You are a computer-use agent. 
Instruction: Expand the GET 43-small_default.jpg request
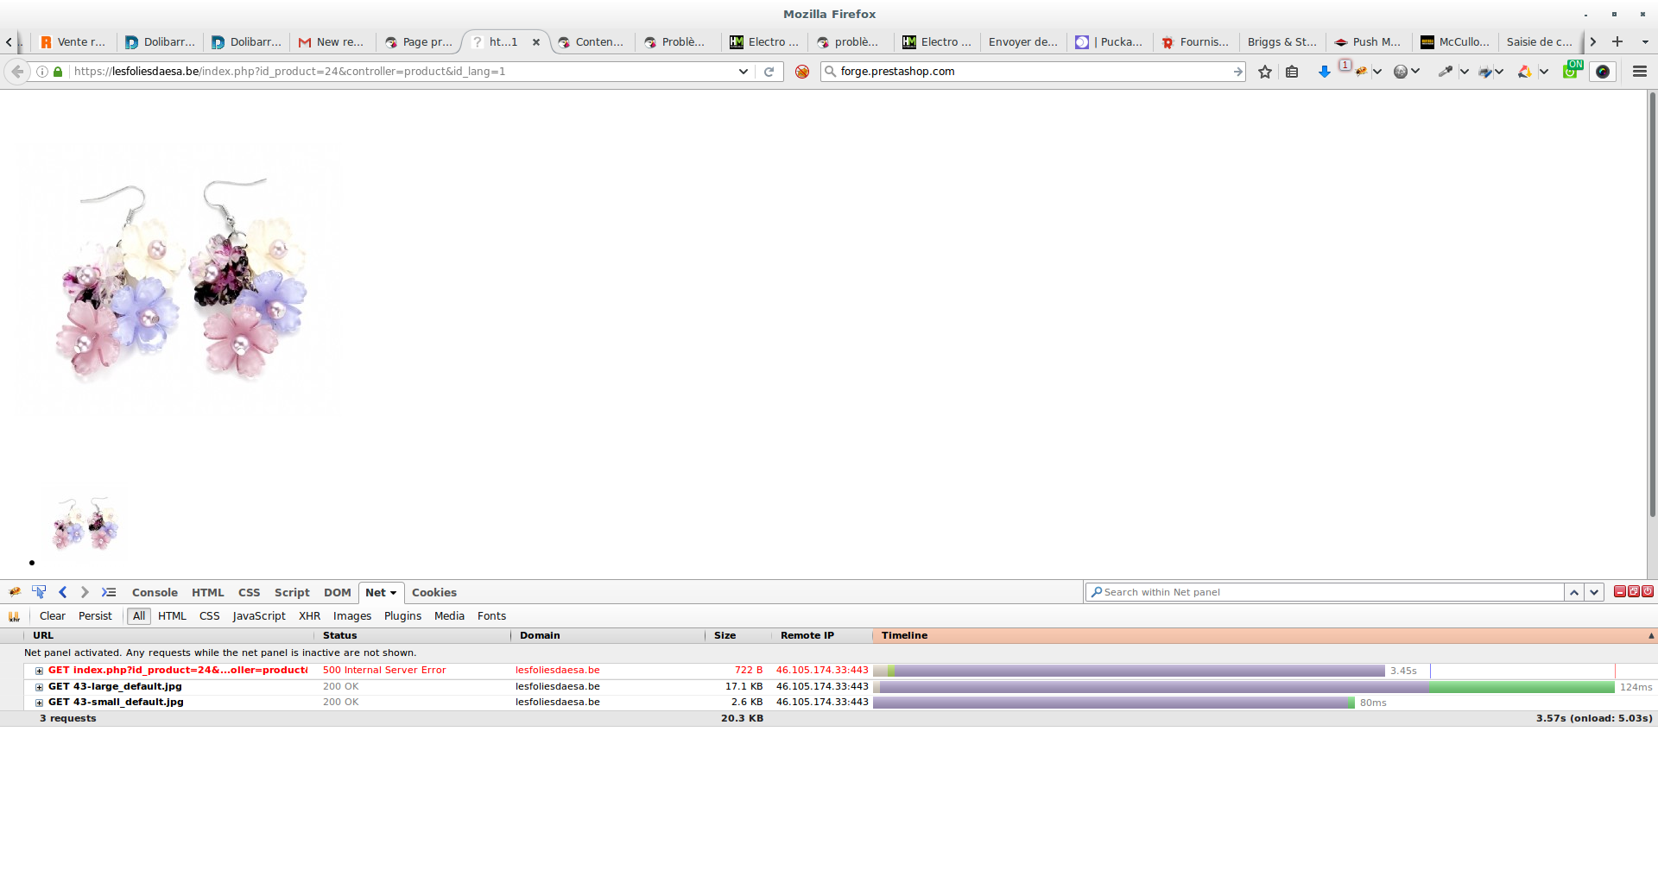[39, 703]
